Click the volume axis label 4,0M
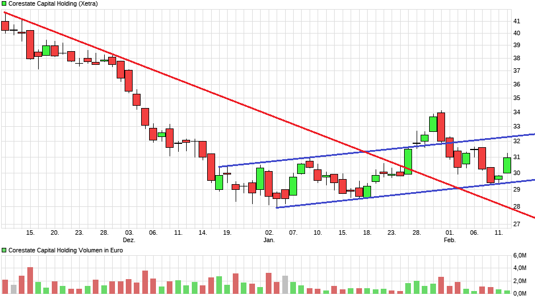This screenshot has height=299, width=535. tap(520, 268)
